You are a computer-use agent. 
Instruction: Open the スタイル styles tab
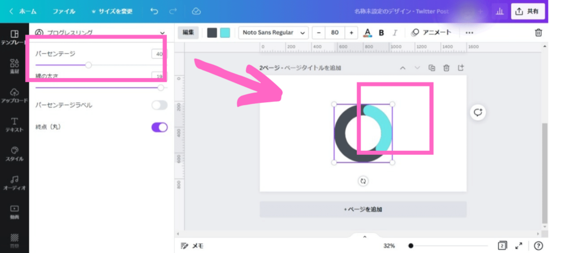[14, 154]
